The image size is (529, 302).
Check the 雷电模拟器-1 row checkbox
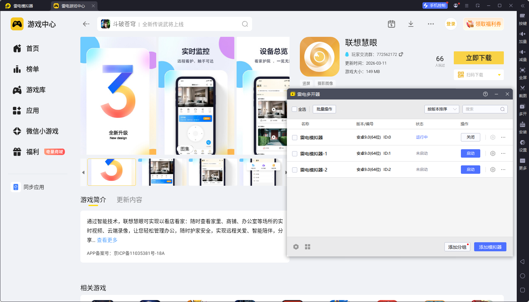click(295, 154)
